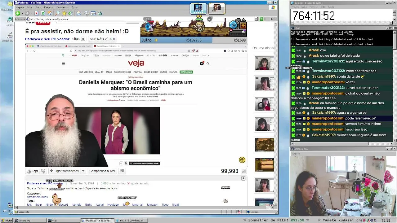Open the Favoritos menu
The width and height of the screenshot is (397, 223).
pyautogui.click(x=49, y=7)
